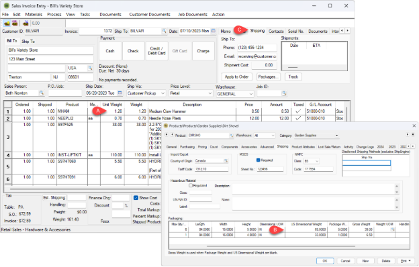Open the Price Level Retail dropdown
This screenshot has width=419, height=267.
(x=210, y=93)
